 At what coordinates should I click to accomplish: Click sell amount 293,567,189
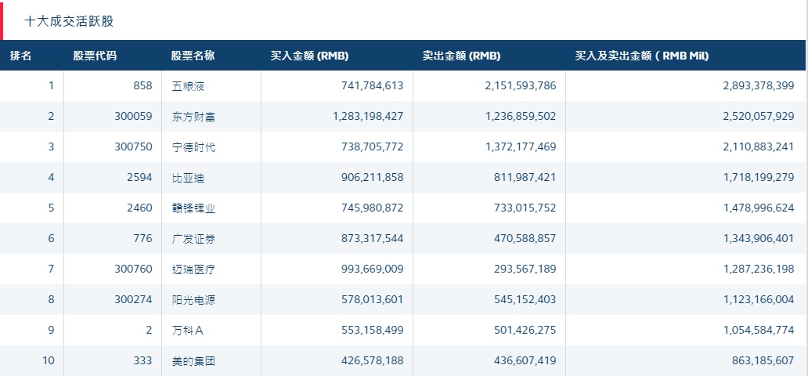(x=525, y=268)
